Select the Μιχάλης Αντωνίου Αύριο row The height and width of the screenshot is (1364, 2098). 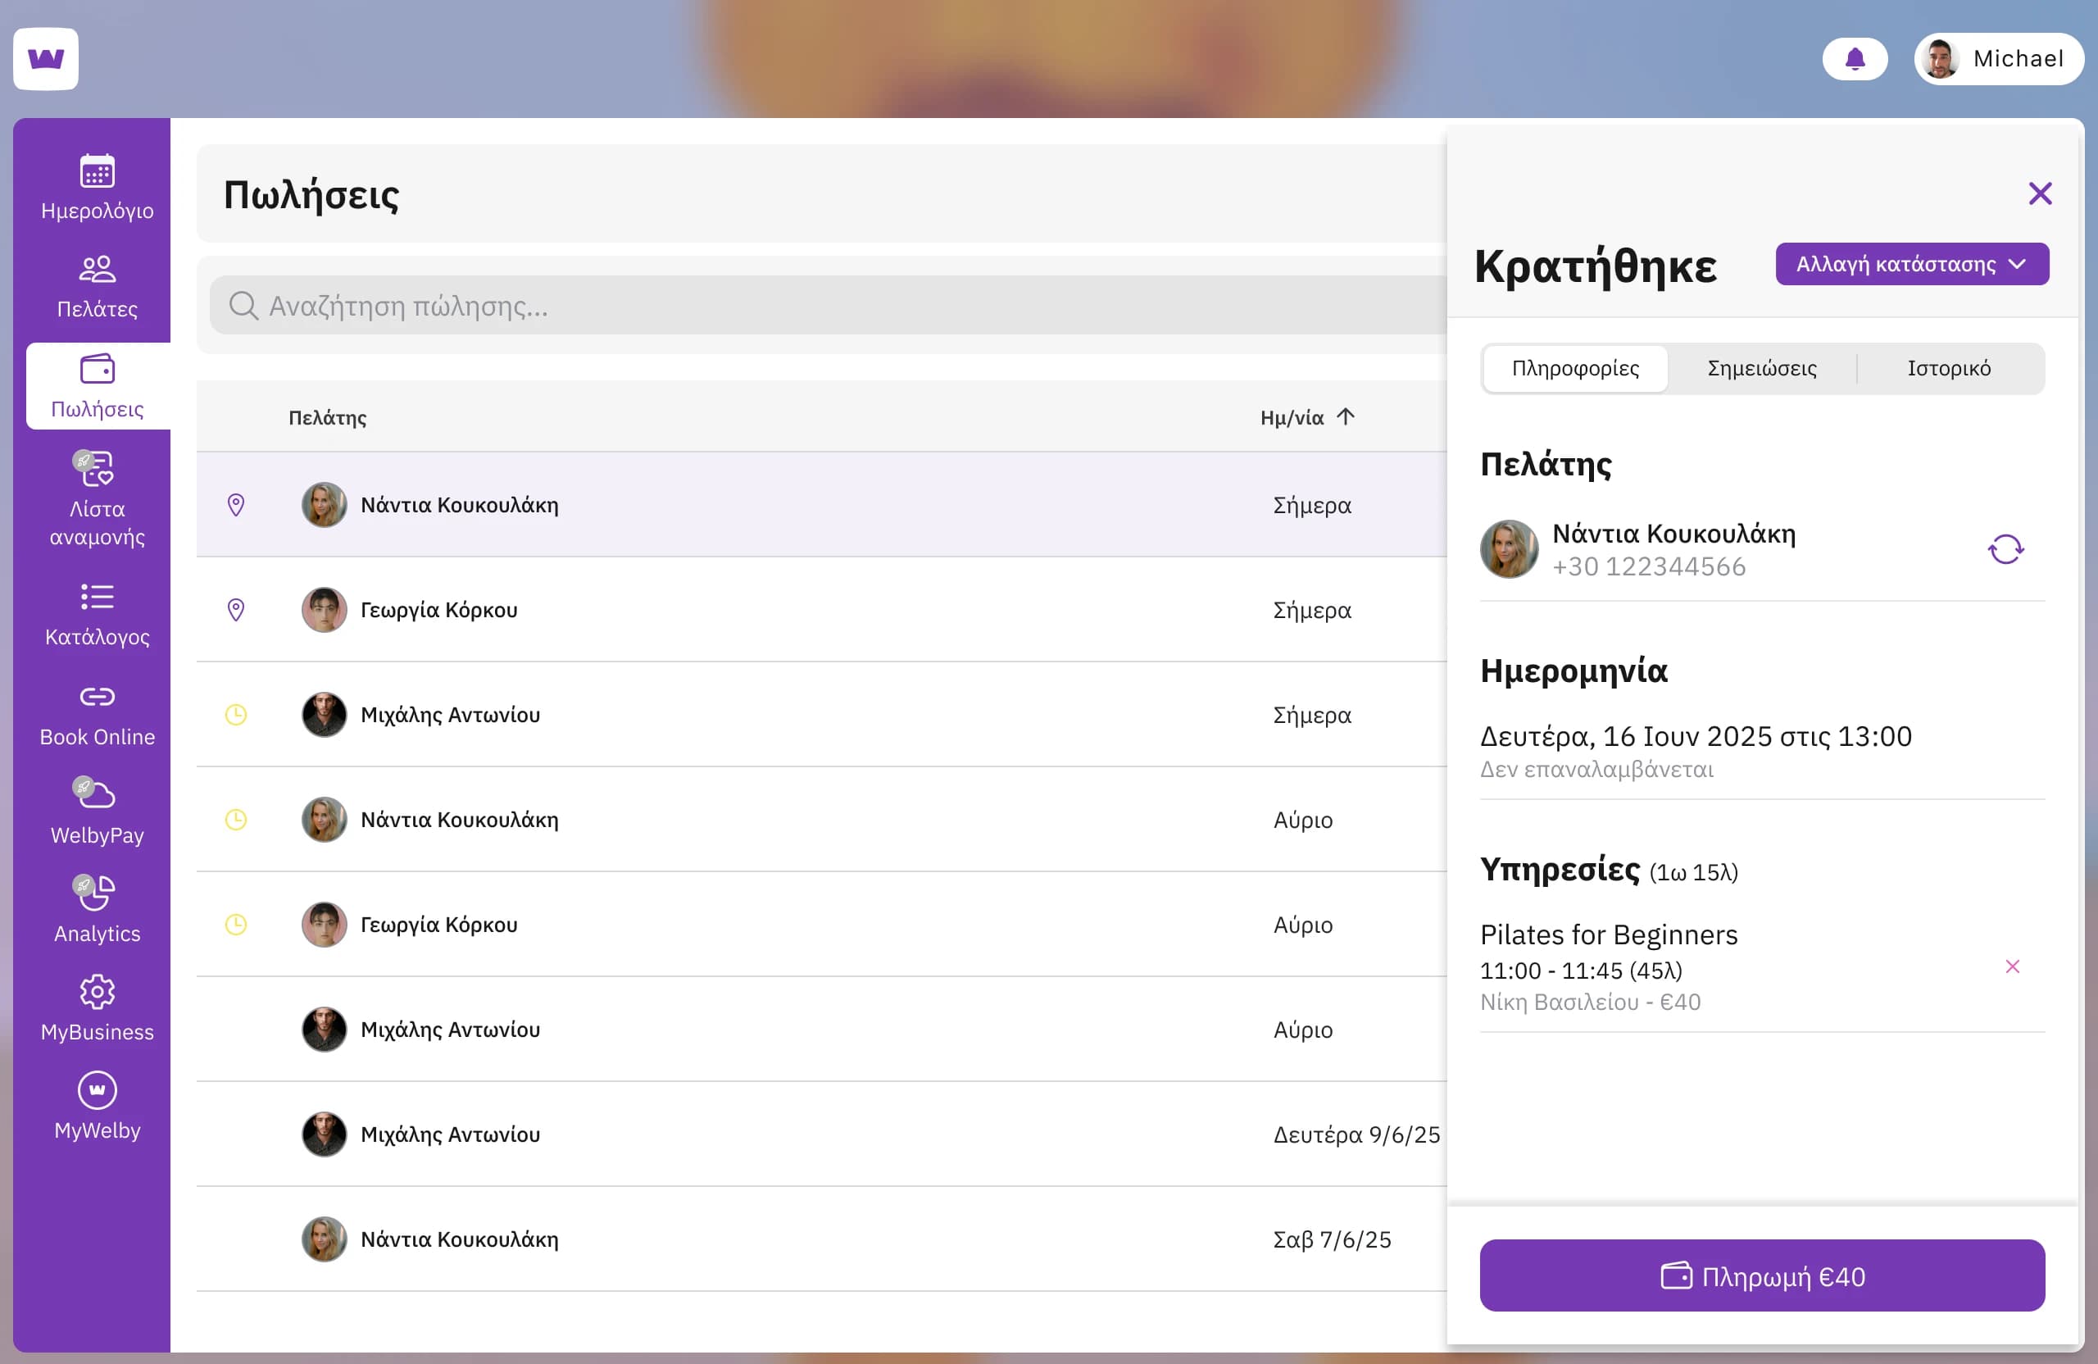[x=821, y=1030]
